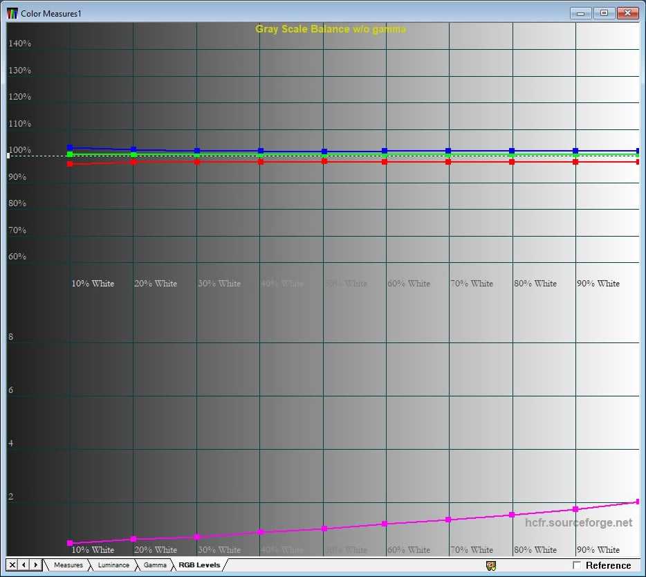The height and width of the screenshot is (577, 646).
Task: Show the Gamma tab
Action: (155, 565)
